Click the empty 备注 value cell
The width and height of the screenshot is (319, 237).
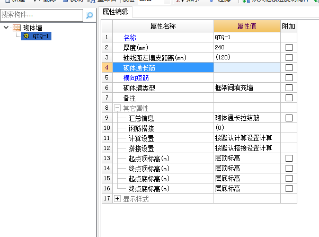pyautogui.click(x=247, y=98)
